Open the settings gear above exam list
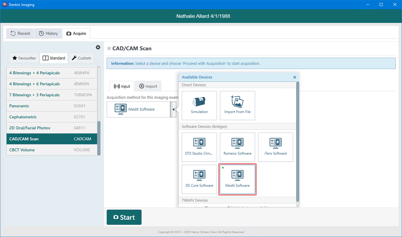This screenshot has width=402, height=237. [98, 47]
